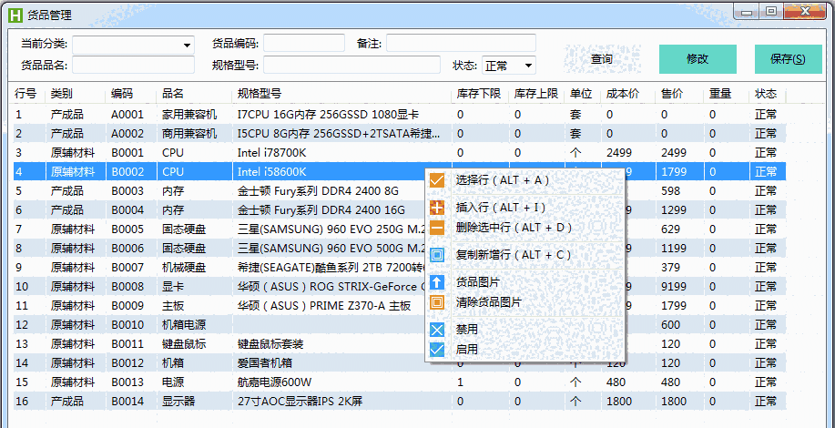Select 清除货品图片 in the context menu

(x=524, y=302)
